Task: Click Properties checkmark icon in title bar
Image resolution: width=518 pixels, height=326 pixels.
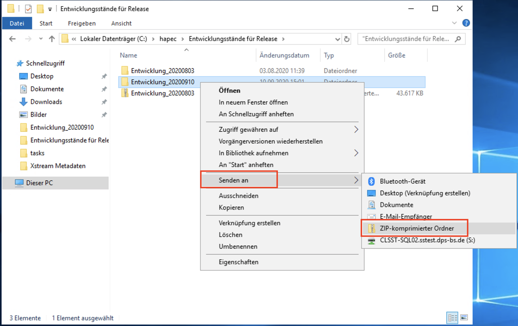Action: (x=28, y=9)
